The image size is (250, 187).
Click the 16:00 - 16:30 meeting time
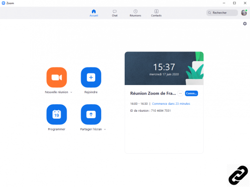tap(139, 104)
